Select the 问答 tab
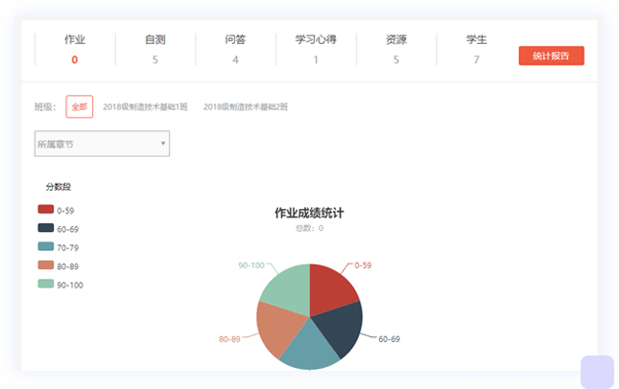 235,48
